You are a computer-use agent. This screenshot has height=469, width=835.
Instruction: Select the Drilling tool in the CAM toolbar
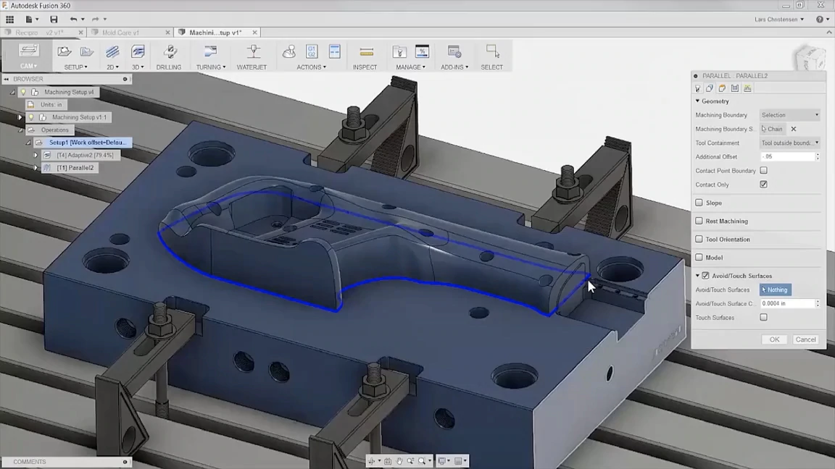(x=169, y=54)
